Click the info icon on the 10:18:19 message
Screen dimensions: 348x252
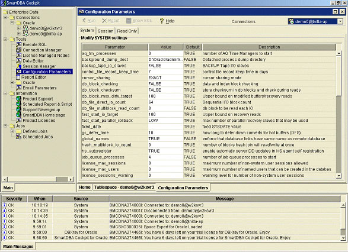pyautogui.click(x=4, y=205)
